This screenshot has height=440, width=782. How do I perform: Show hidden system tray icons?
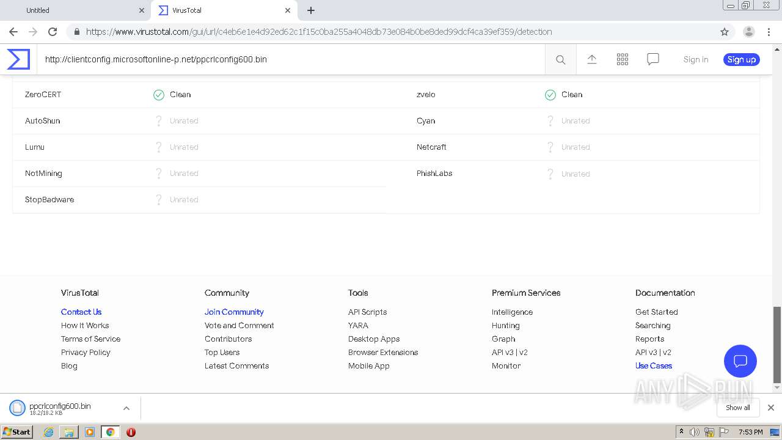681,432
